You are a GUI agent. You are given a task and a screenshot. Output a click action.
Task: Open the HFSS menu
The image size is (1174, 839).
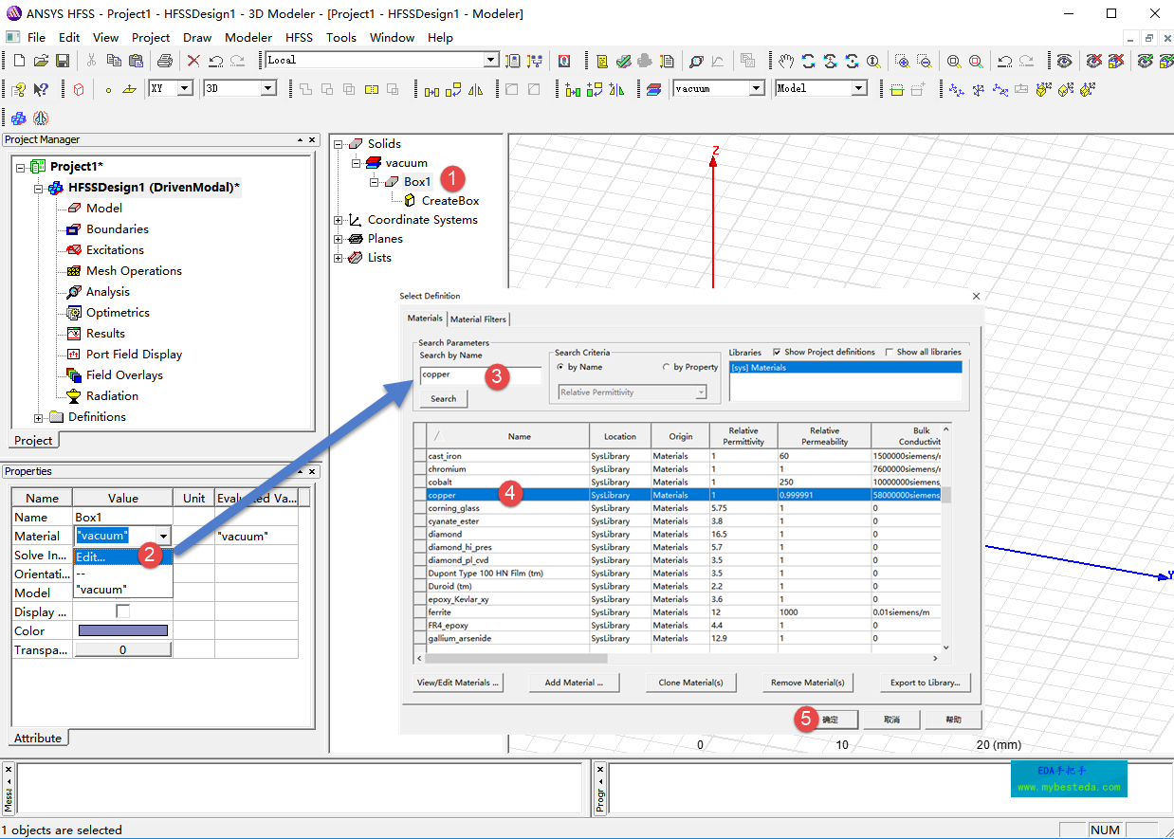click(x=299, y=38)
